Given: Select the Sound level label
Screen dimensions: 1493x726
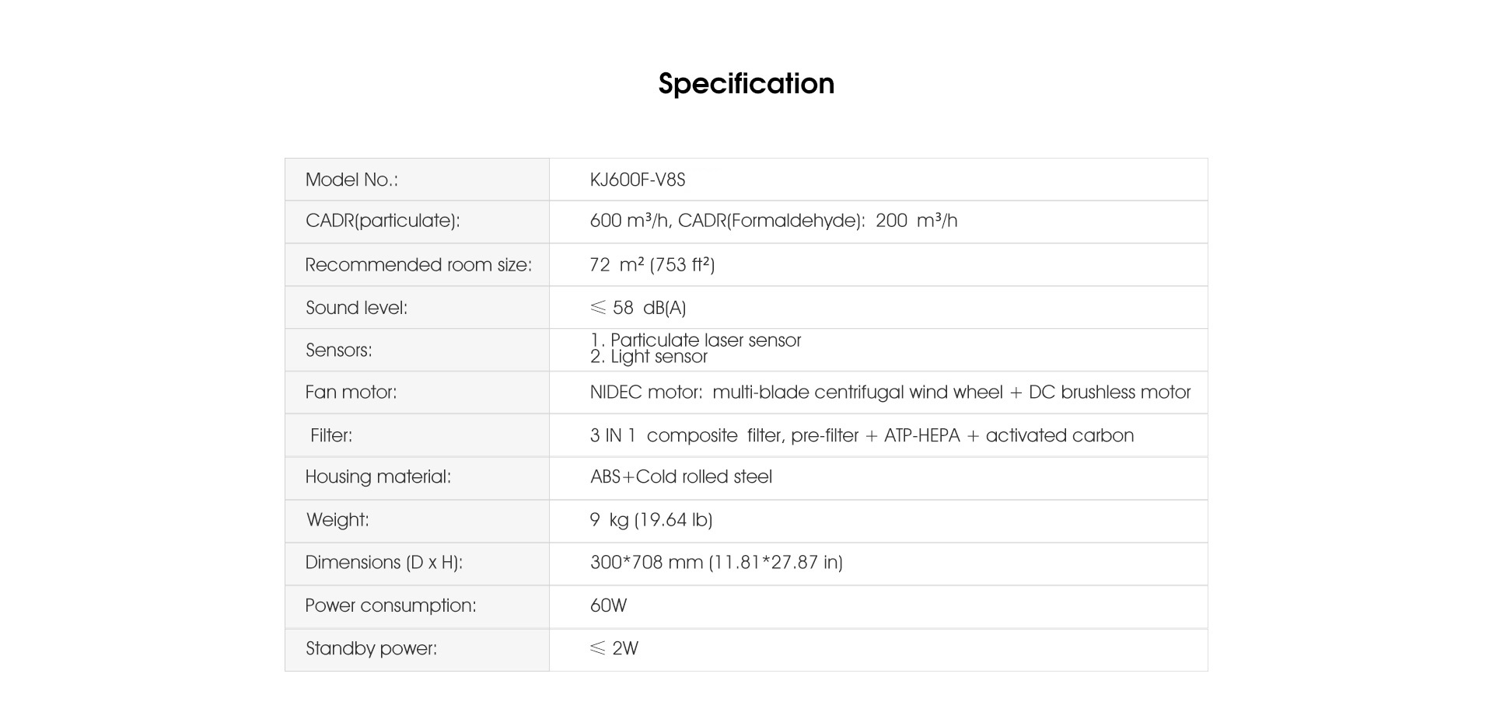Looking at the screenshot, I should point(356,308).
